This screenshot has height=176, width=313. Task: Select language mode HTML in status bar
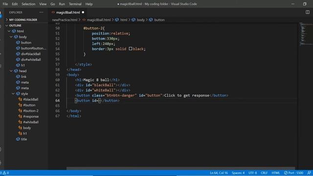point(275,173)
